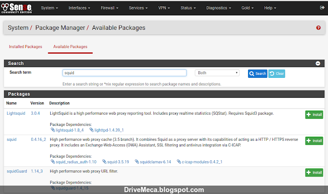This screenshot has height=194, width=328.
Task: Open the squid-3.5.19 dependency link
Action: click(x=116, y=162)
